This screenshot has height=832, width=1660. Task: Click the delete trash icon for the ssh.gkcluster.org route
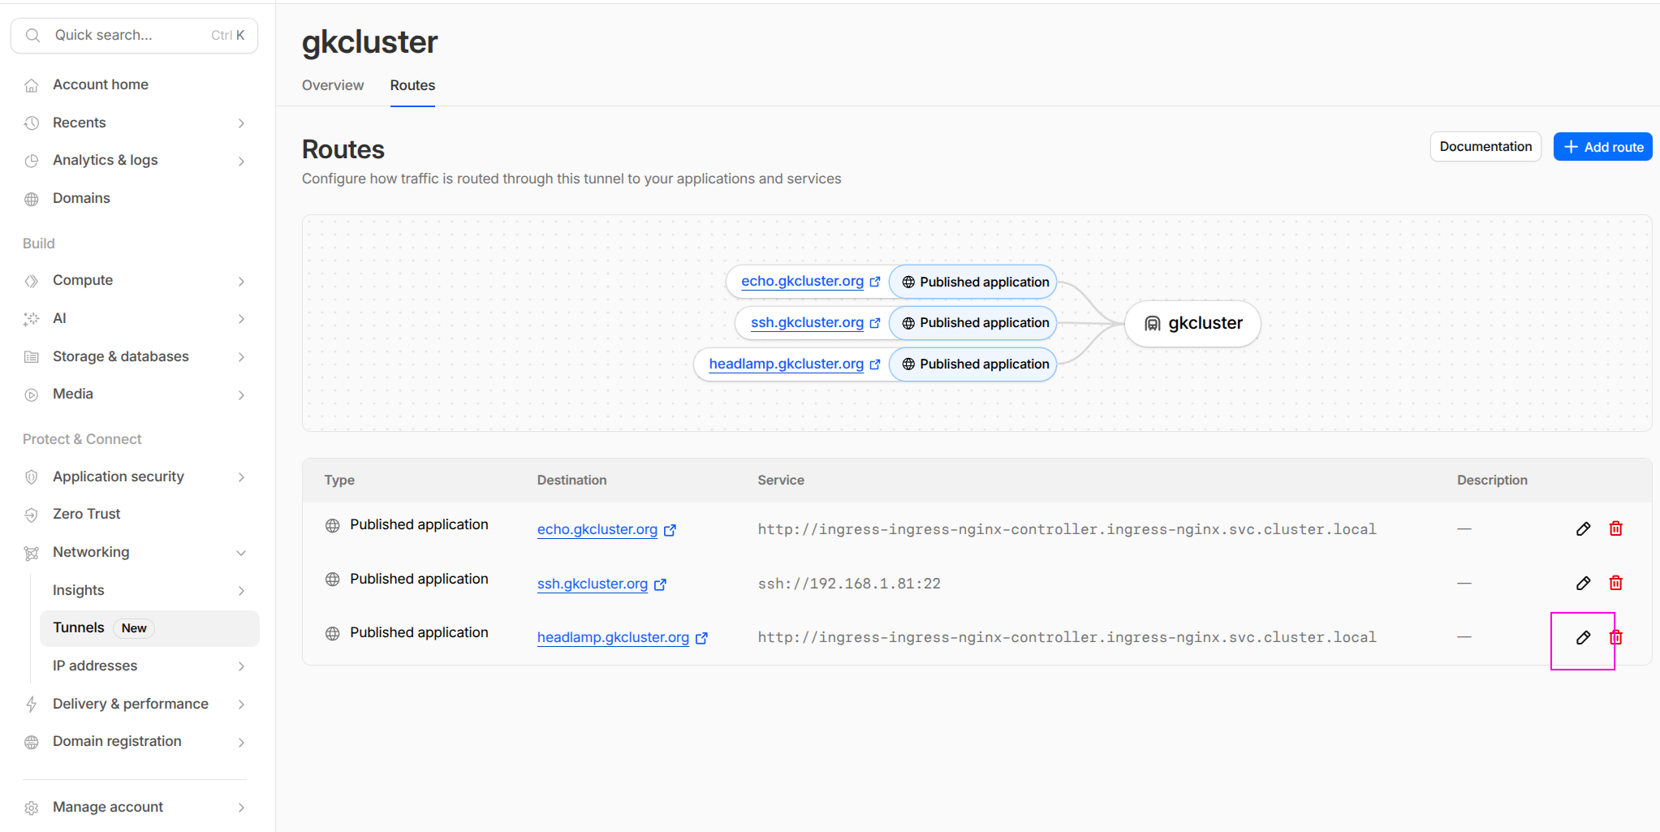[1615, 583]
